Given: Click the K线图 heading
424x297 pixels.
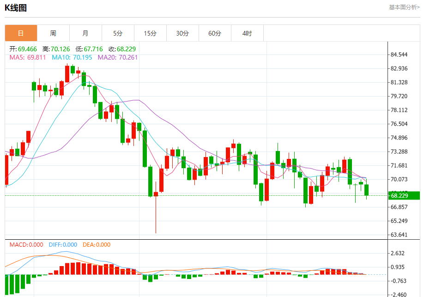Looking at the screenshot, I should point(16,8).
